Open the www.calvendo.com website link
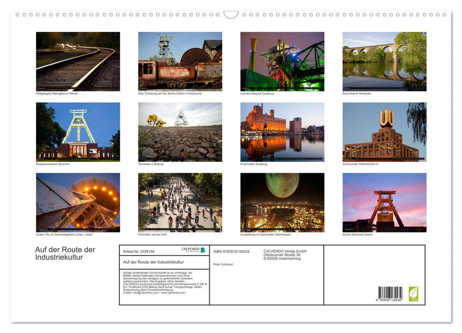The height and width of the screenshot is (333, 462). coord(174,293)
